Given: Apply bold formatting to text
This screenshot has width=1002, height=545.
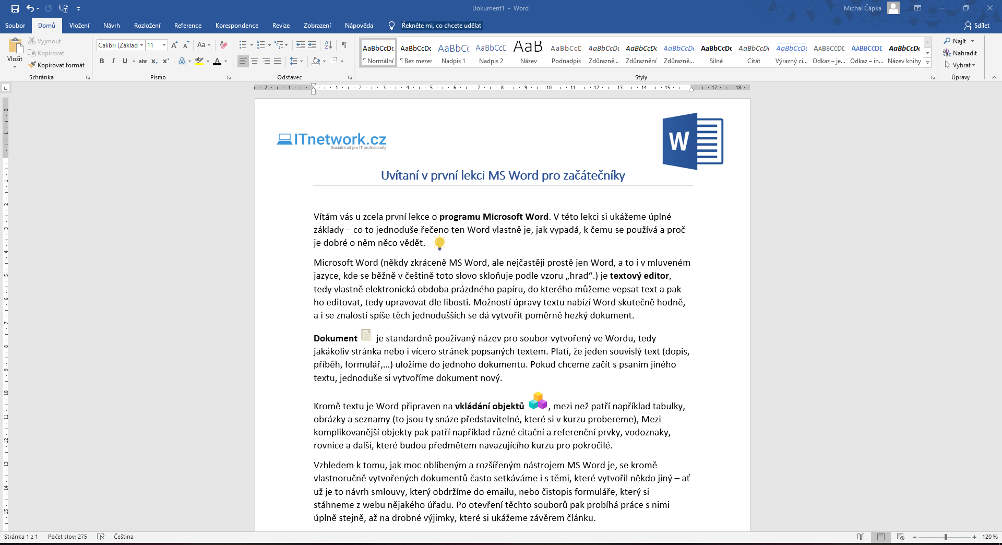Looking at the screenshot, I should 102,61.
